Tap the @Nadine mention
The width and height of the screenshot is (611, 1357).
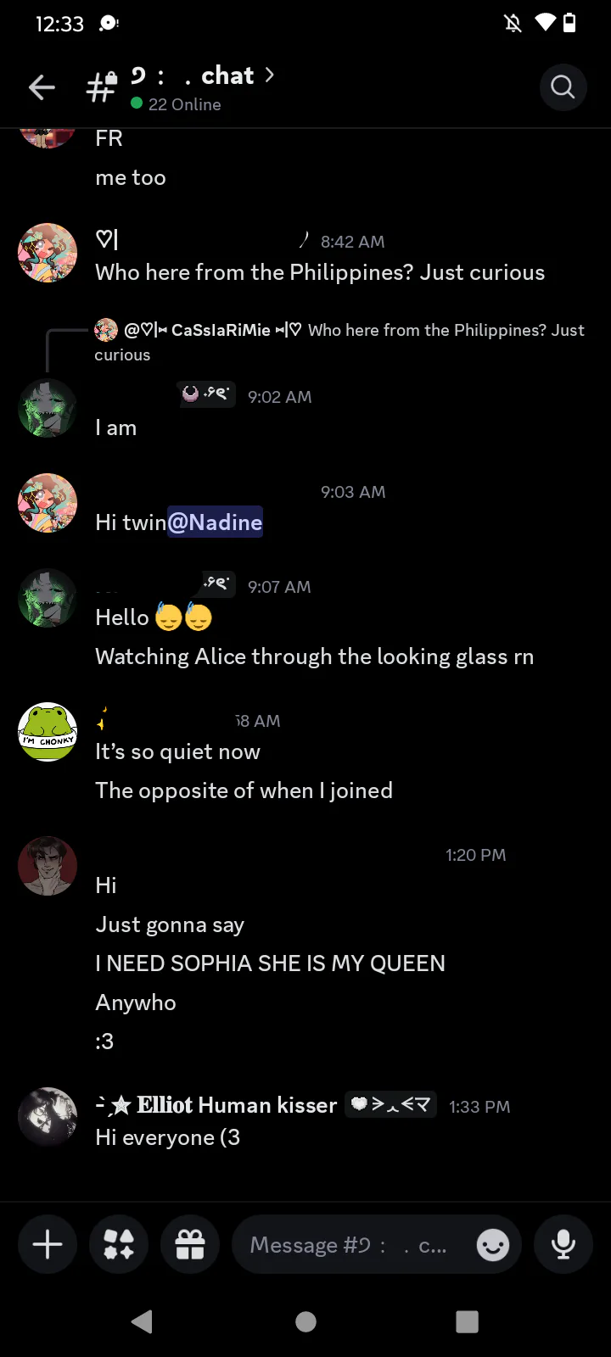215,522
